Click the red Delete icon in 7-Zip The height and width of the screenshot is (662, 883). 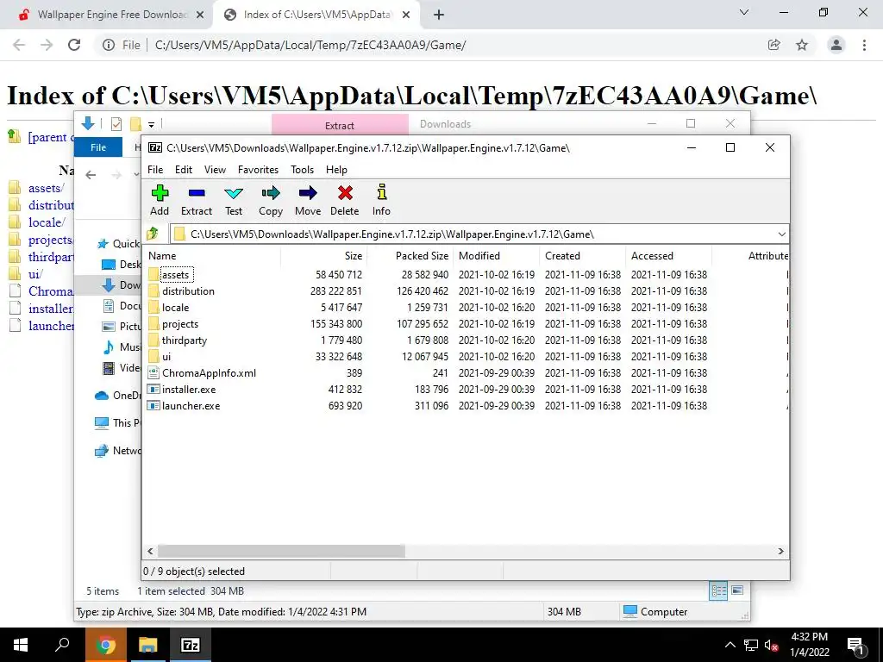345,200
